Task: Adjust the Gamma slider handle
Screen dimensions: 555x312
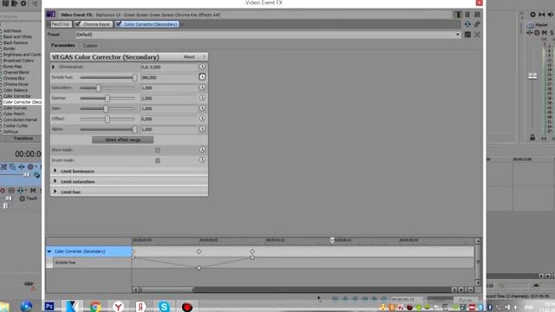Action: pyautogui.click(x=108, y=98)
